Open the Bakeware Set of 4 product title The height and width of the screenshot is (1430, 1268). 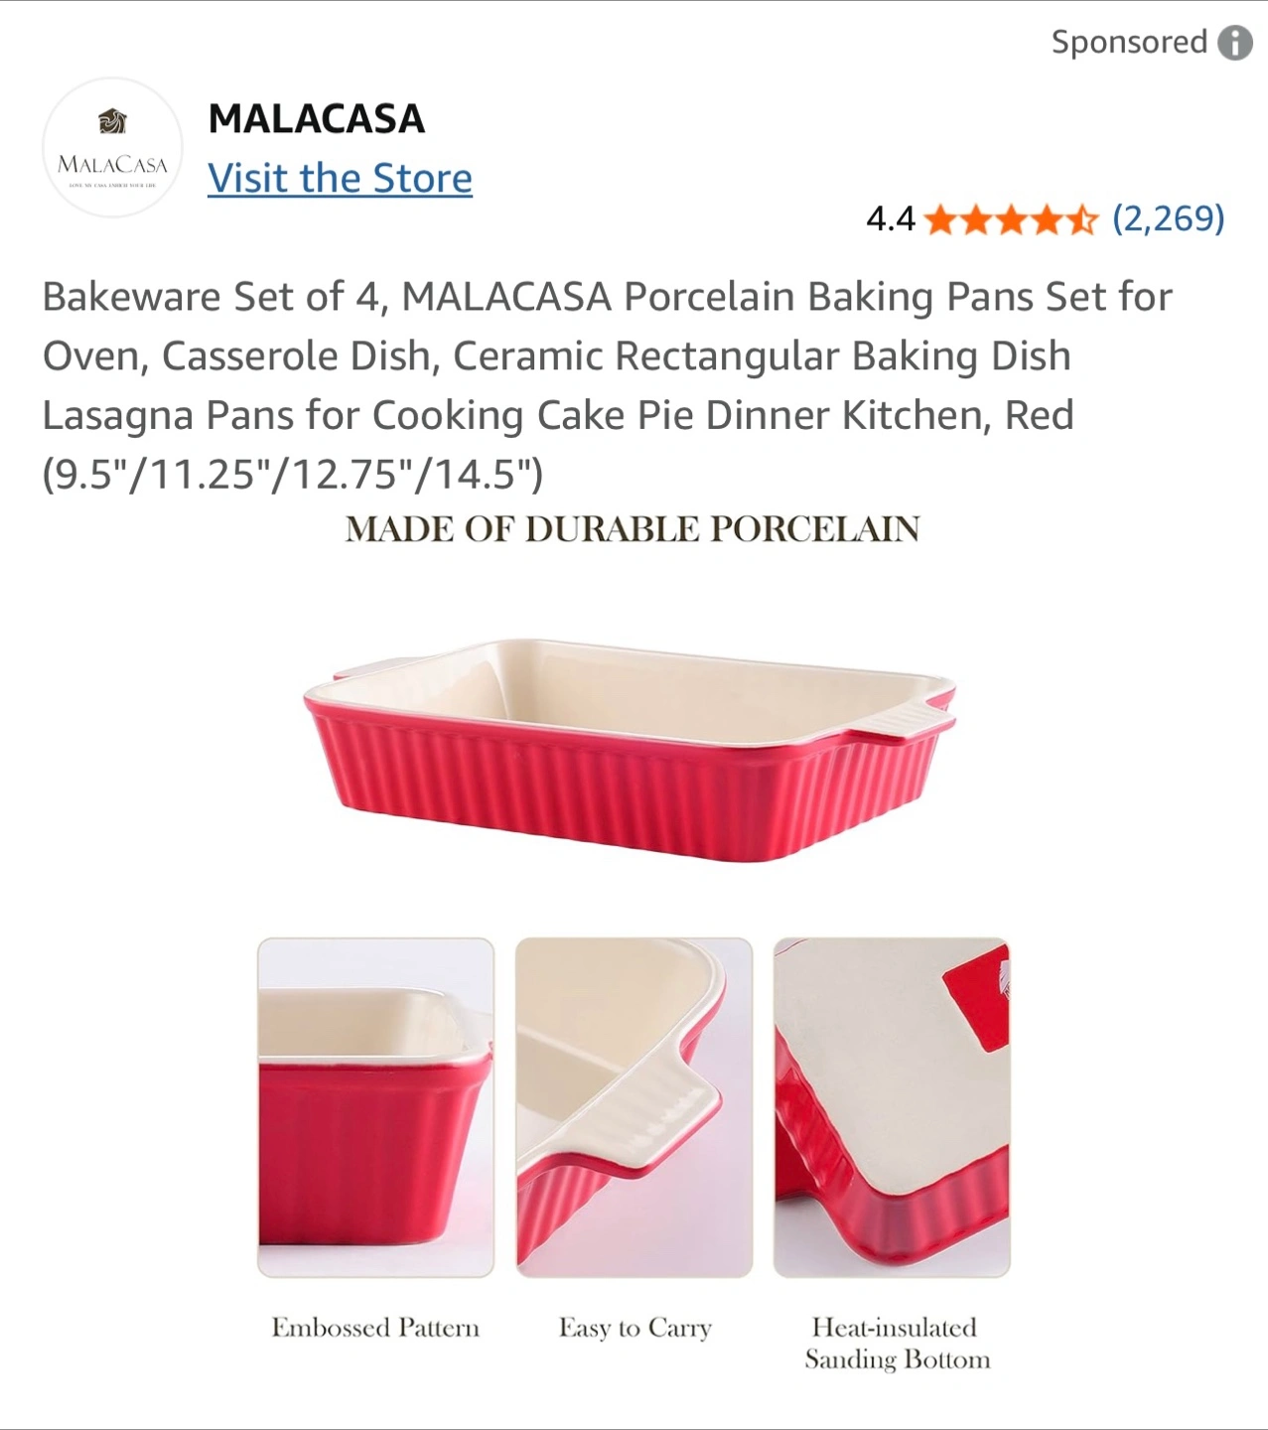click(x=607, y=385)
